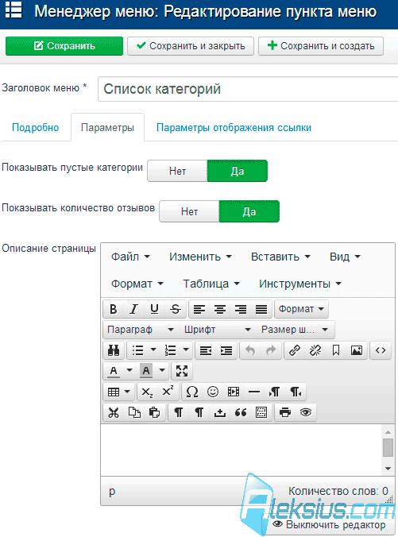Toggle editor off with Выключить редактор
Viewport: 398px width, 537px height.
(x=329, y=524)
